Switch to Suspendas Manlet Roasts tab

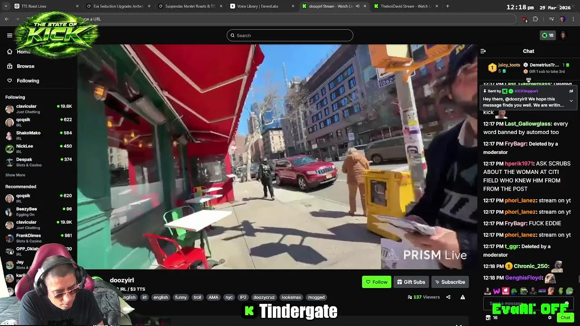[x=190, y=6]
